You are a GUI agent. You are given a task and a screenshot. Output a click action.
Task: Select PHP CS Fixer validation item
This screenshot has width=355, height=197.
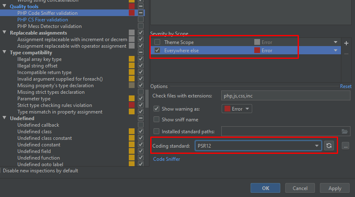point(43,20)
